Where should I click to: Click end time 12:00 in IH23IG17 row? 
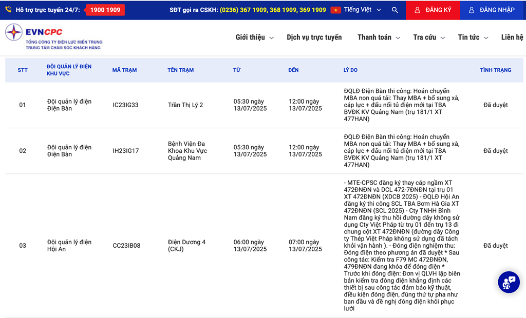(305, 151)
